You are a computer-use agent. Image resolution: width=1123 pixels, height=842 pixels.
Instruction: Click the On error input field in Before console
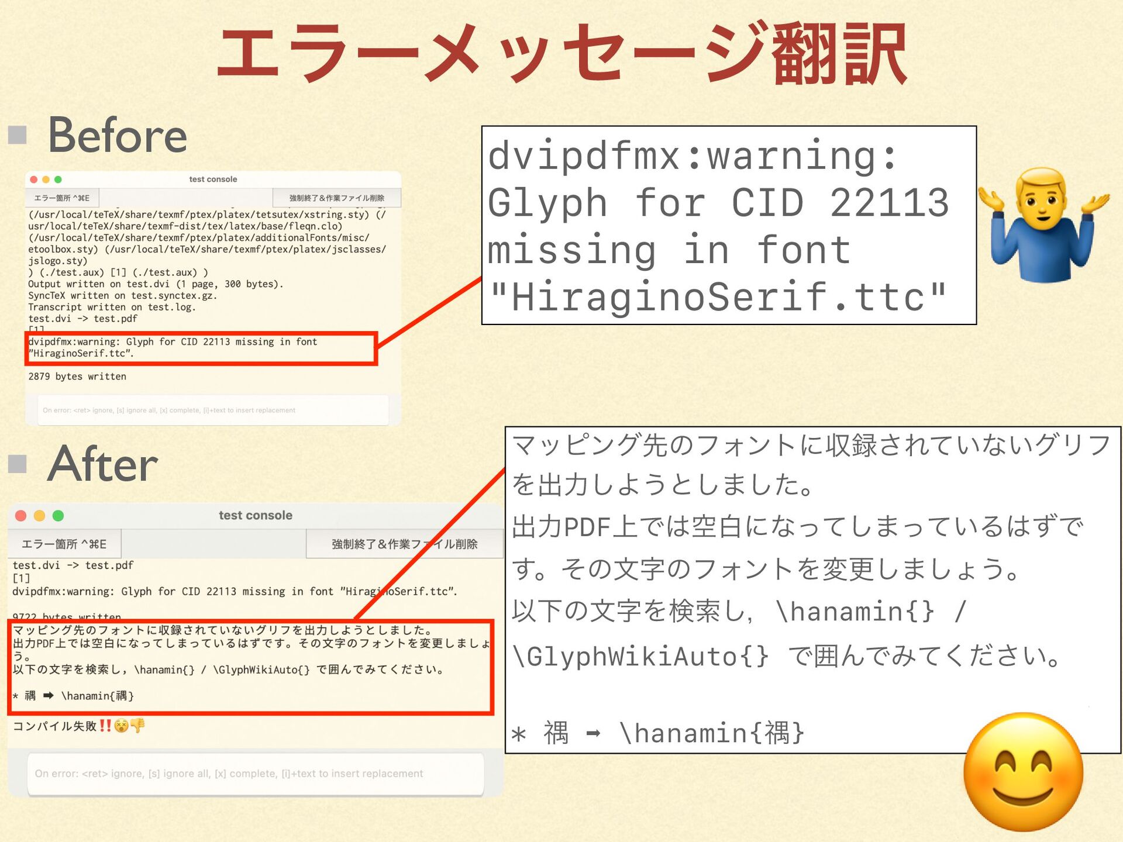(x=213, y=410)
